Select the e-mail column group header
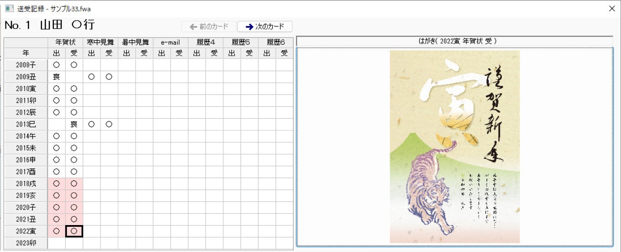The image size is (621, 252). (x=170, y=42)
